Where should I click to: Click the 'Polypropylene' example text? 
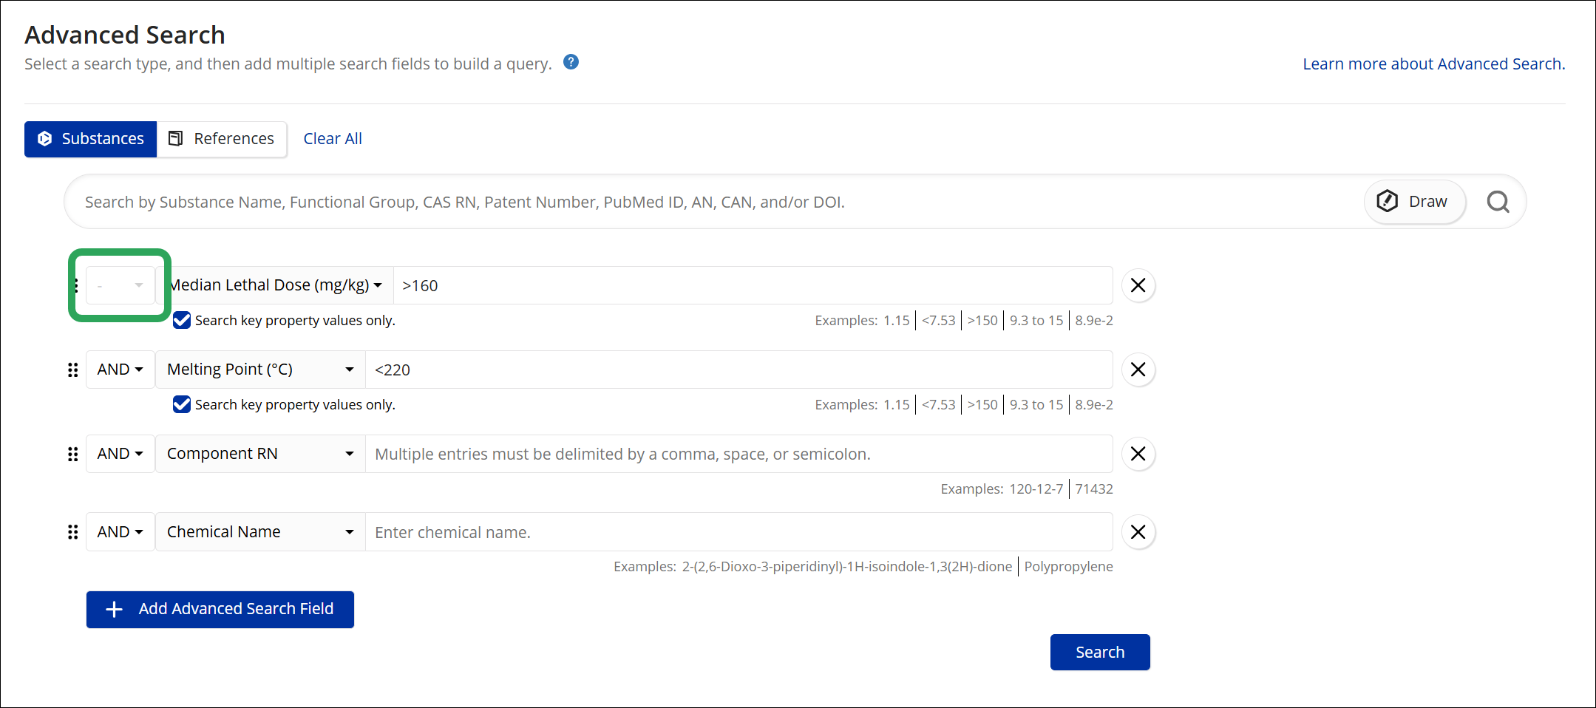pos(1068,567)
